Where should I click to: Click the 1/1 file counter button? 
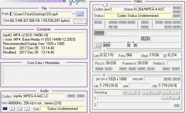[80, 21]
